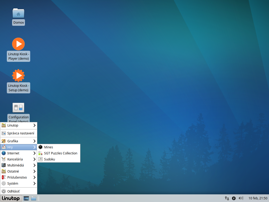
Task: Click the Linutop menu category icon
Action: coord(4,125)
